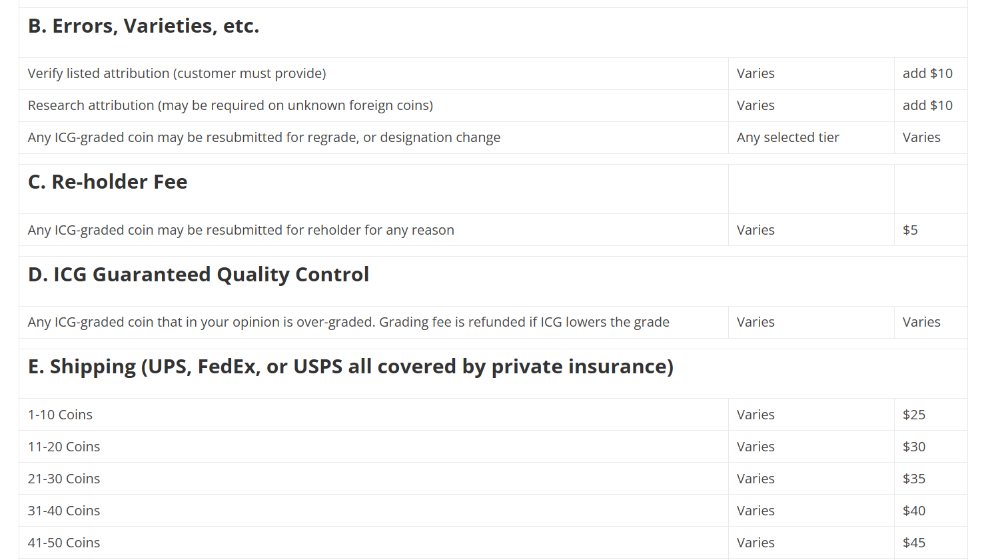Click the 'E. Shipping' section heading
Image resolution: width=1000 pixels, height=560 pixels.
click(x=350, y=367)
